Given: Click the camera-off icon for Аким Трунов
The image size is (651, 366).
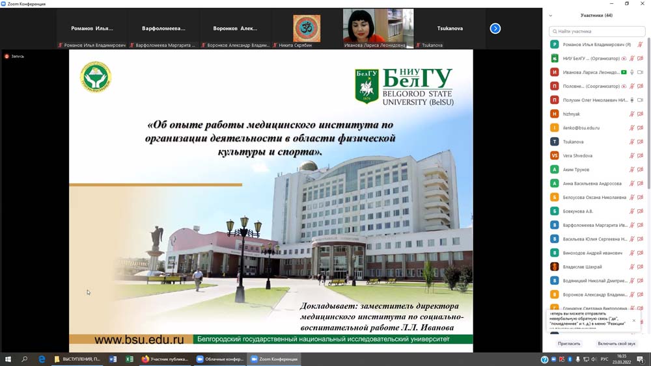Looking at the screenshot, I should pyautogui.click(x=641, y=170).
